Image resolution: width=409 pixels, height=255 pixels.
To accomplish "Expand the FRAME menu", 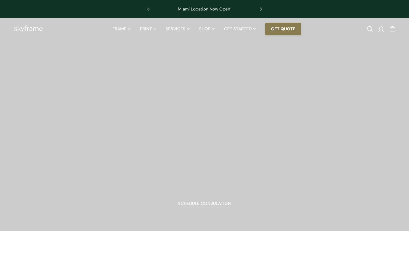I will 122,29.
